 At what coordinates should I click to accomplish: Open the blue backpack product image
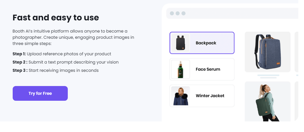pyautogui.click(x=268, y=52)
